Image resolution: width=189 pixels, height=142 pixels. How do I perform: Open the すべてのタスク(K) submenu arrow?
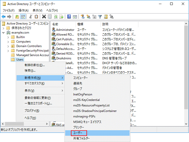pyautogui.click(x=62, y=83)
